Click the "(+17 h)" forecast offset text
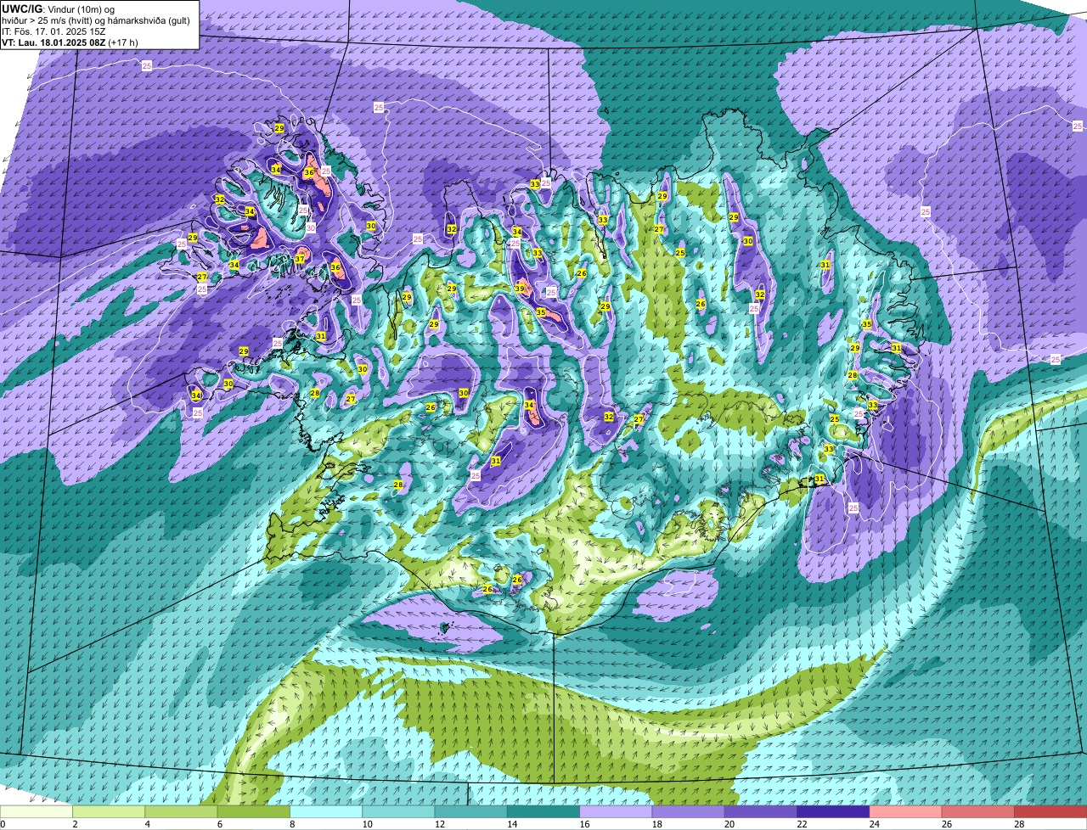1087x830 pixels. tap(123, 42)
